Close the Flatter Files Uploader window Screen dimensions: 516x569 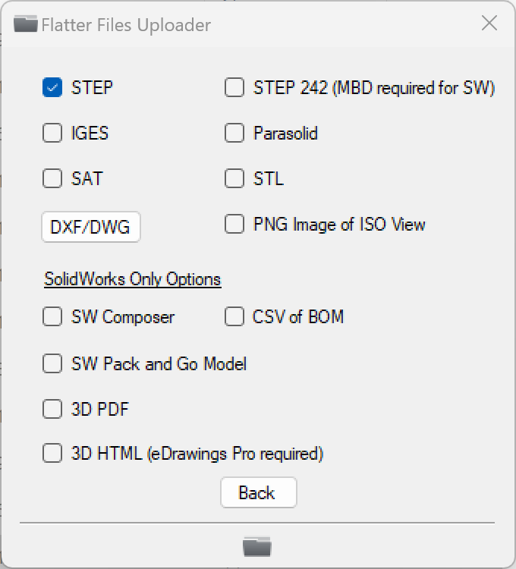pyautogui.click(x=489, y=24)
